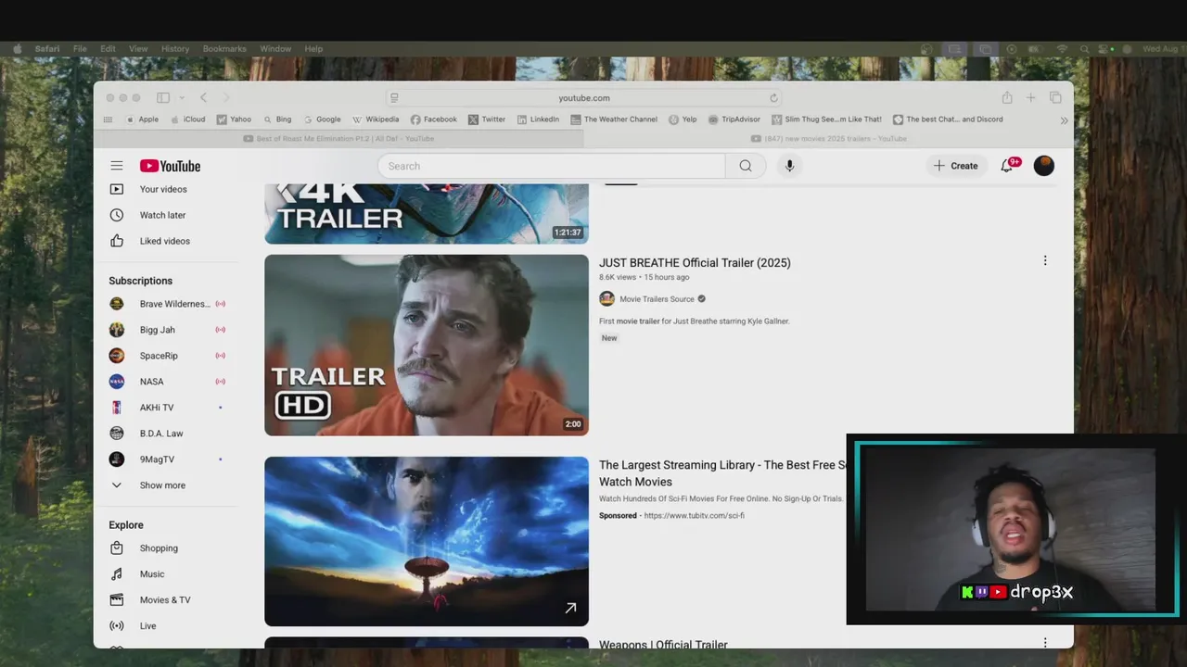The width and height of the screenshot is (1187, 667).
Task: Click the YouTube logo
Action: (x=170, y=166)
